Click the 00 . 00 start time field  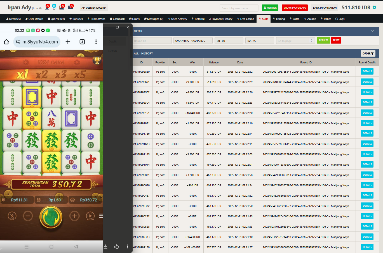pos(229,41)
